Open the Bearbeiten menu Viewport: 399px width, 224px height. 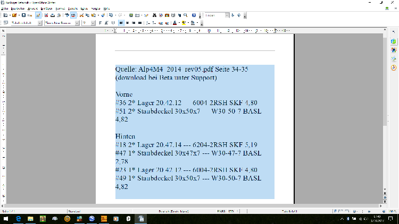click(18, 8)
